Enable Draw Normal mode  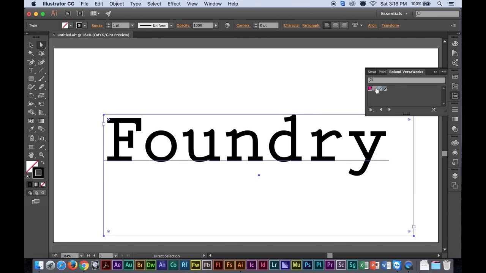(x=30, y=193)
